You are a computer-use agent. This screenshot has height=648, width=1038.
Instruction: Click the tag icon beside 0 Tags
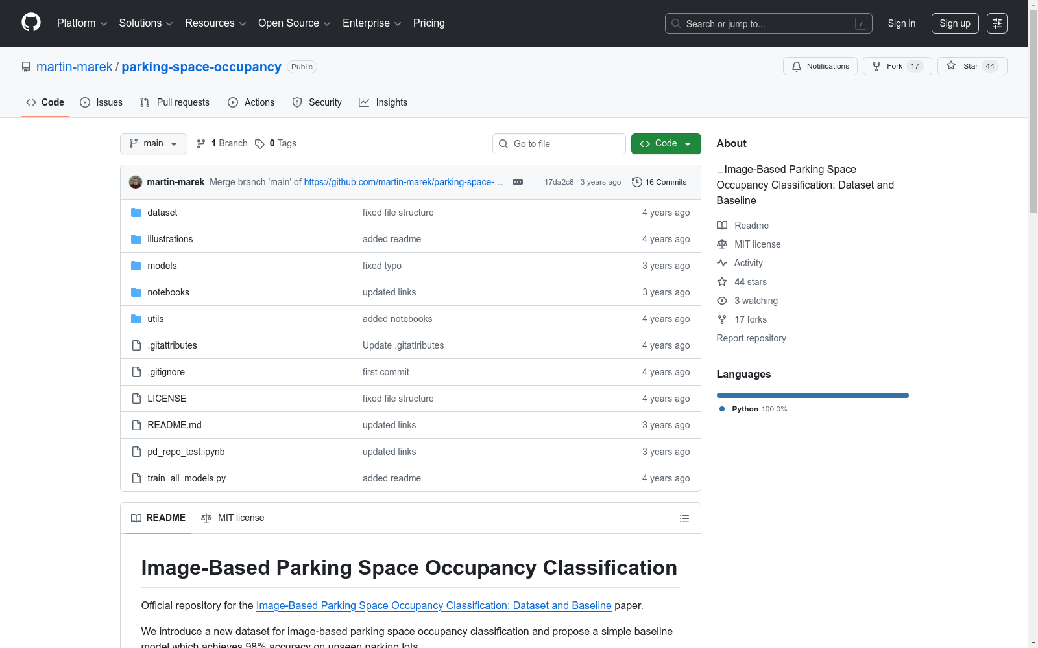coord(259,144)
